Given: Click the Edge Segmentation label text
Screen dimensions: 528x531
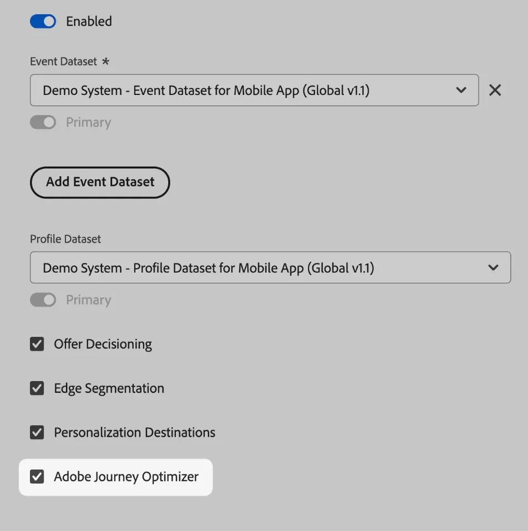Looking at the screenshot, I should point(109,388).
